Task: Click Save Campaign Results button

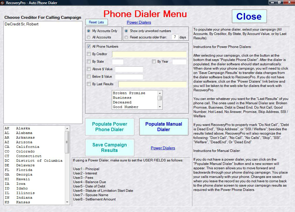Action: click(110, 148)
